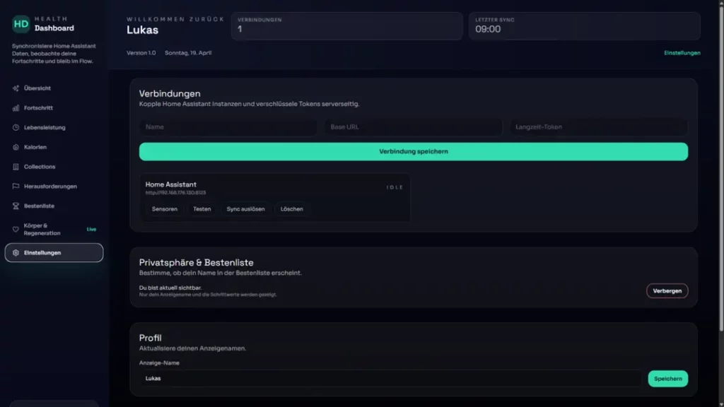Test the Home Assistant connection with Testen
Image resolution: width=724 pixels, height=407 pixels.
[x=203, y=209]
